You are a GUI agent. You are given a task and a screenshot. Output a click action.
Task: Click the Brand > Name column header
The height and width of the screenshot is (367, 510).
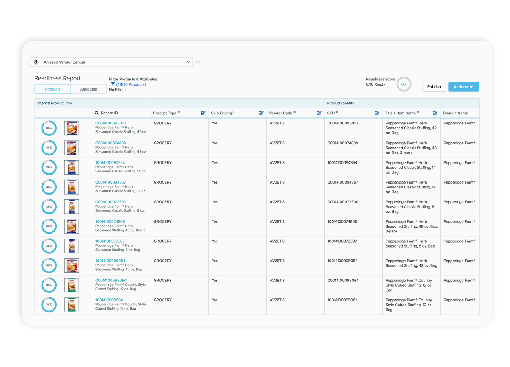pyautogui.click(x=455, y=113)
